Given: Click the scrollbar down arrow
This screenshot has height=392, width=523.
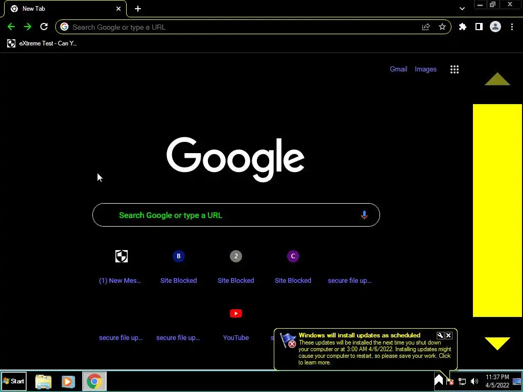Looking at the screenshot, I should pyautogui.click(x=497, y=344).
